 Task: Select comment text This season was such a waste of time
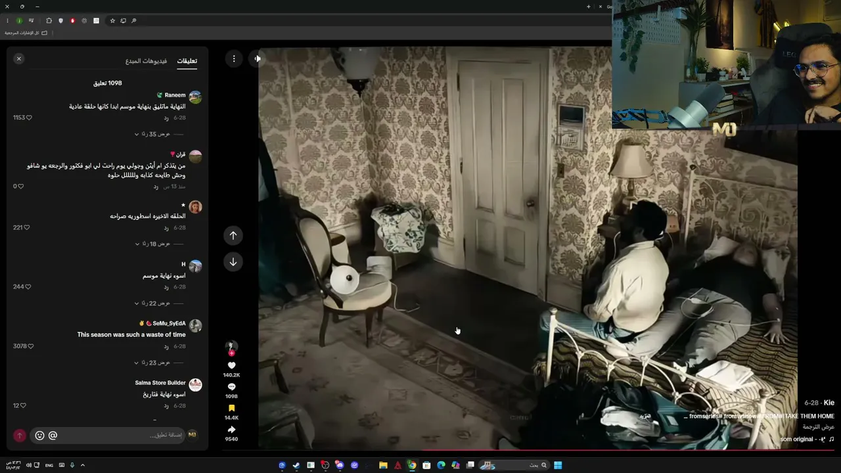tap(131, 335)
